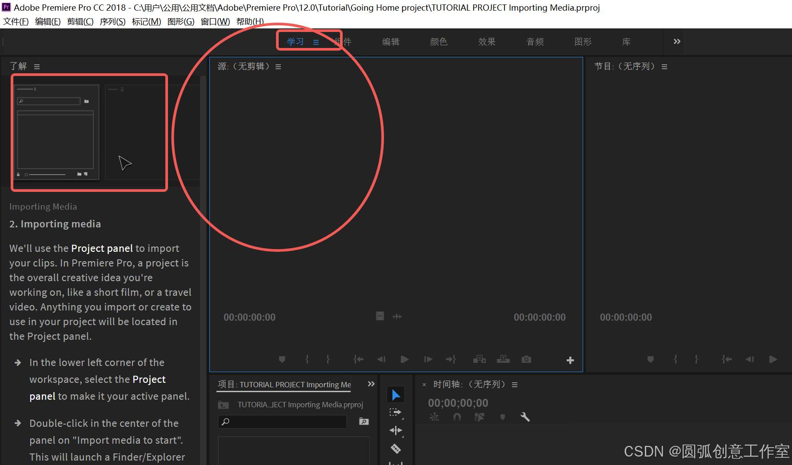Click the Insert button in Source monitor
Viewport: 792px width, 465px height.
tap(479, 359)
